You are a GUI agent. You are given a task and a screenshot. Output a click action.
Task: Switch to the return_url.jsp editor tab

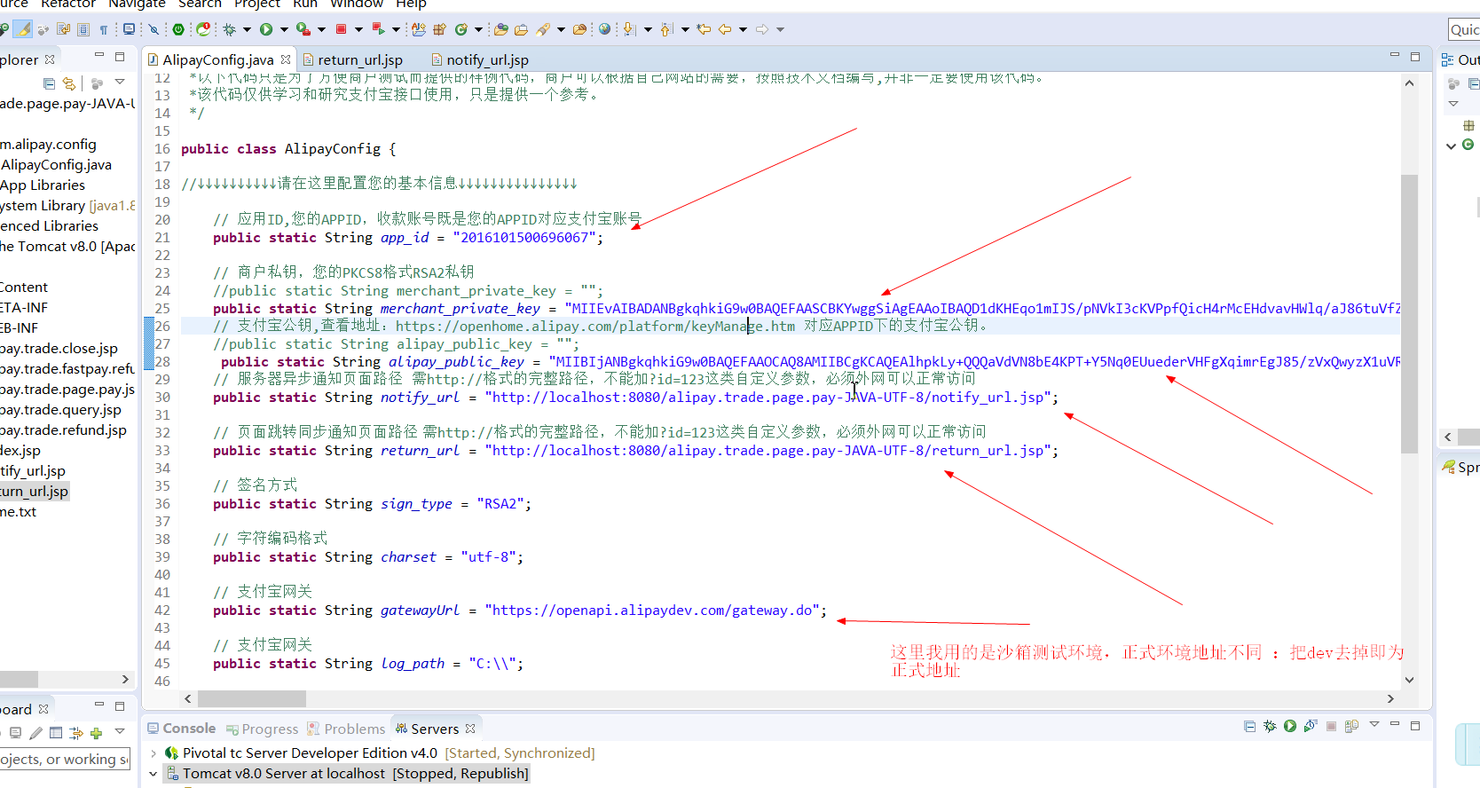click(x=353, y=59)
